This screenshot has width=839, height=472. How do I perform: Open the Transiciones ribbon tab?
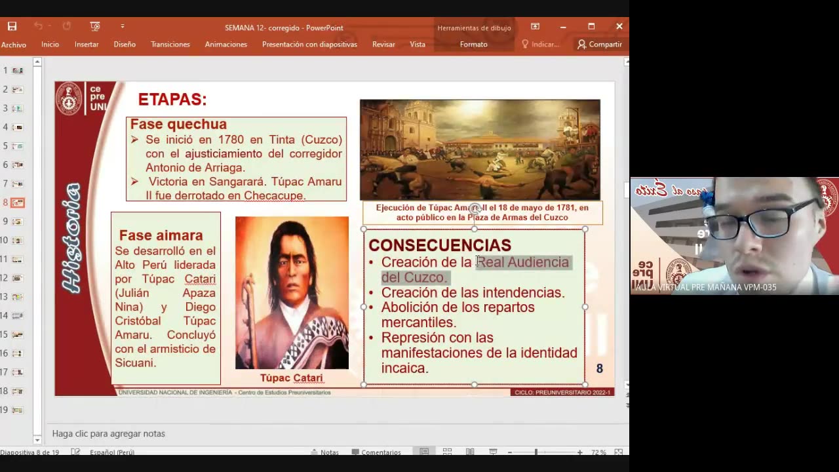(x=170, y=45)
